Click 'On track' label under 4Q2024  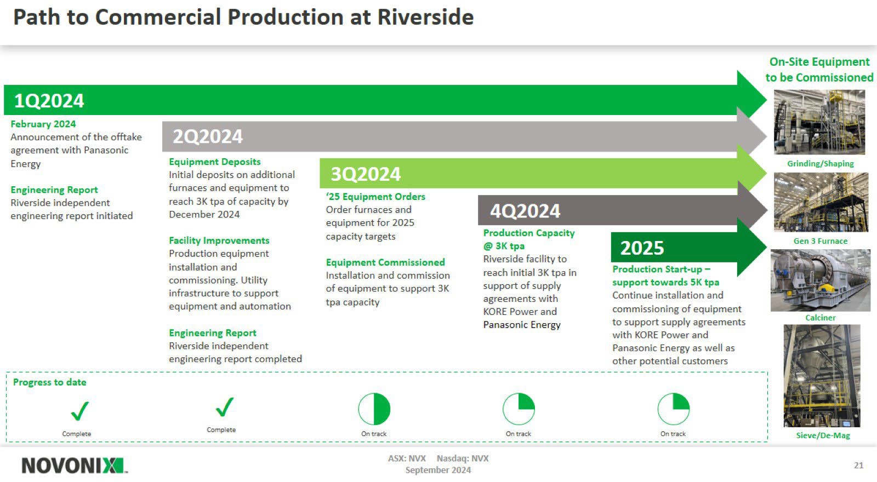point(519,434)
